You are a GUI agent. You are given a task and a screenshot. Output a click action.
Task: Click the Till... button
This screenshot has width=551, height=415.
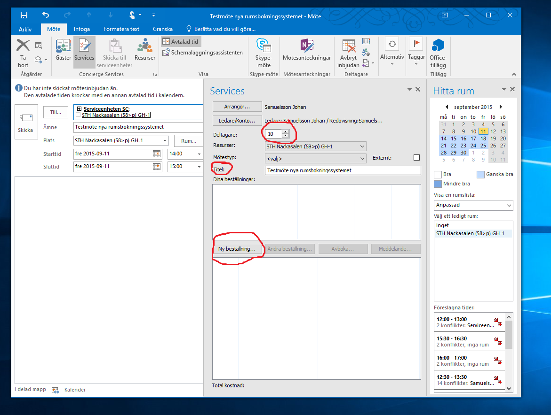(56, 112)
